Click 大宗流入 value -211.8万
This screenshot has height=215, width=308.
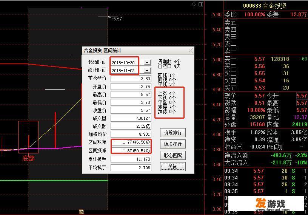[x=281, y=163]
